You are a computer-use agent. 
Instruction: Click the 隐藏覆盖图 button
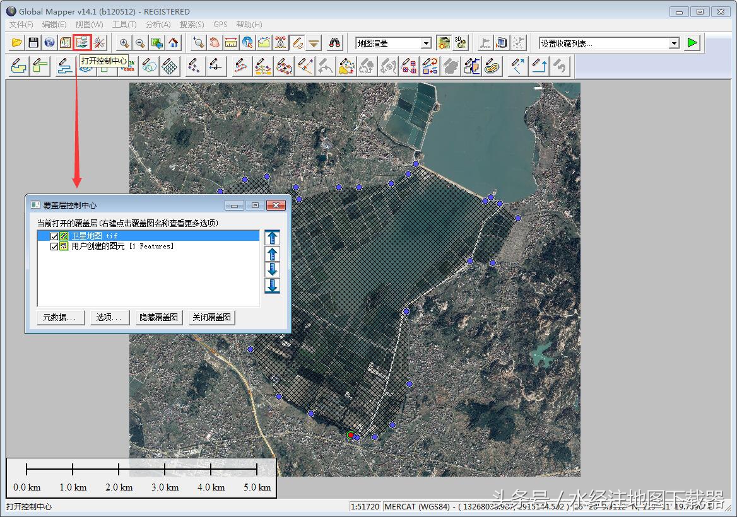159,318
